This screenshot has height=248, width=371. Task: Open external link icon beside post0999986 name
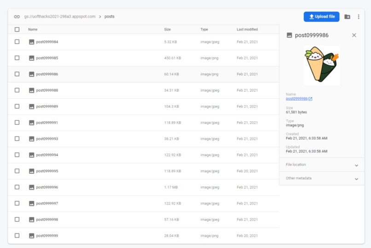310,99
